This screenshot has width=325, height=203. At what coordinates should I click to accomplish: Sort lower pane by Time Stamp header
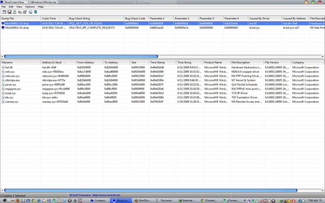(x=162, y=62)
